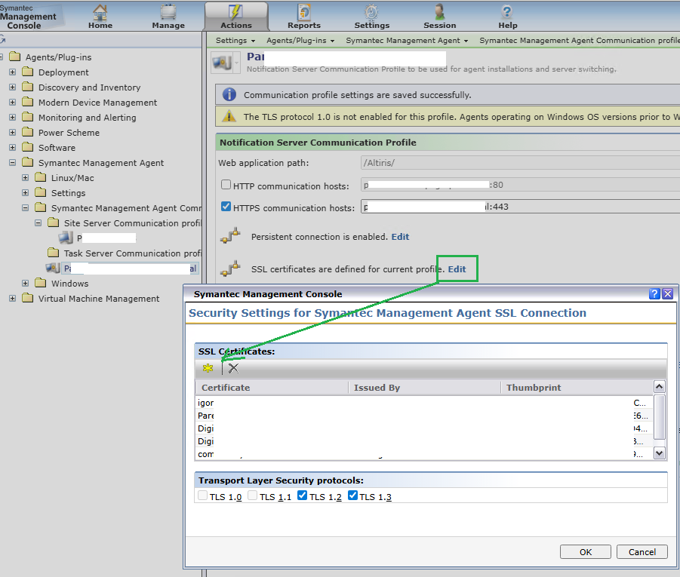This screenshot has height=577, width=680.
Task: Enable the TLS 1.1 protocol checkbox
Action: 252,495
